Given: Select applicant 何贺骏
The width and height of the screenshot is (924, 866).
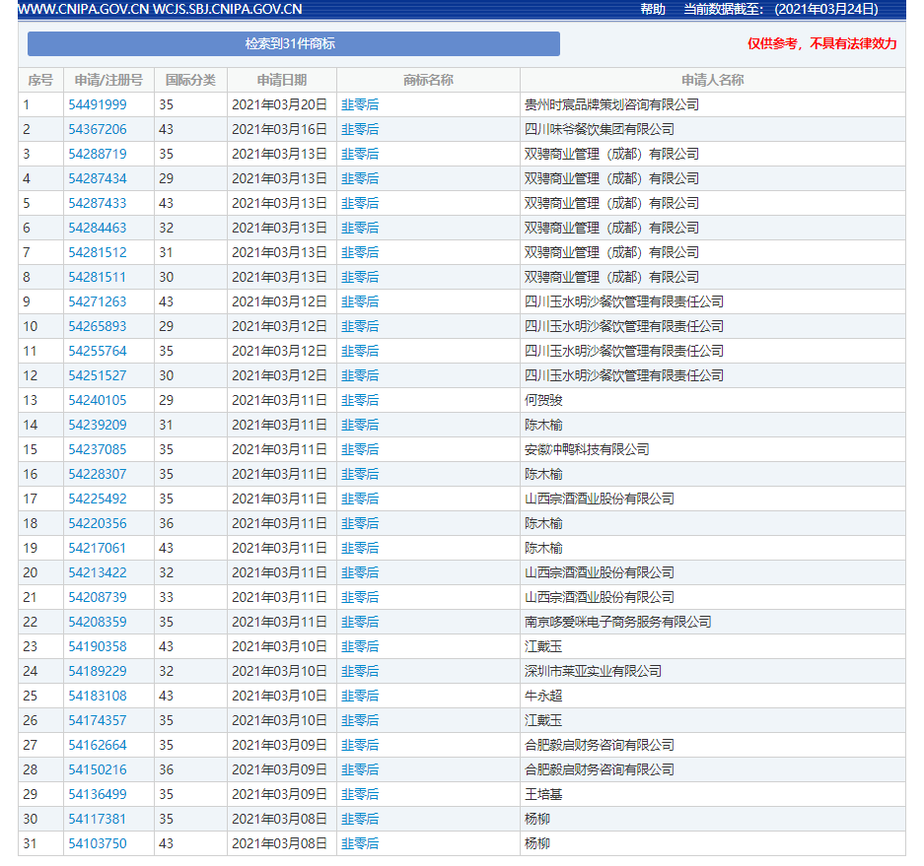Looking at the screenshot, I should pyautogui.click(x=543, y=400).
